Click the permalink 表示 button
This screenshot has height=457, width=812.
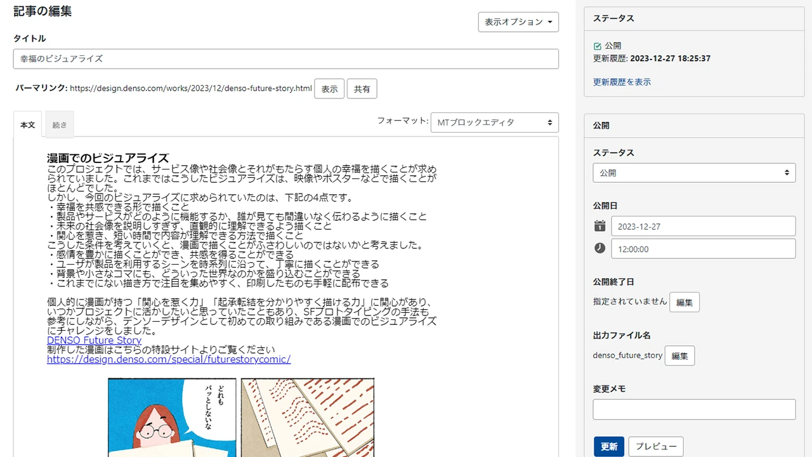329,89
